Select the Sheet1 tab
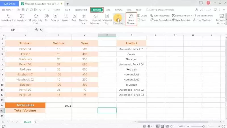227x128 pixels. click(27, 122)
